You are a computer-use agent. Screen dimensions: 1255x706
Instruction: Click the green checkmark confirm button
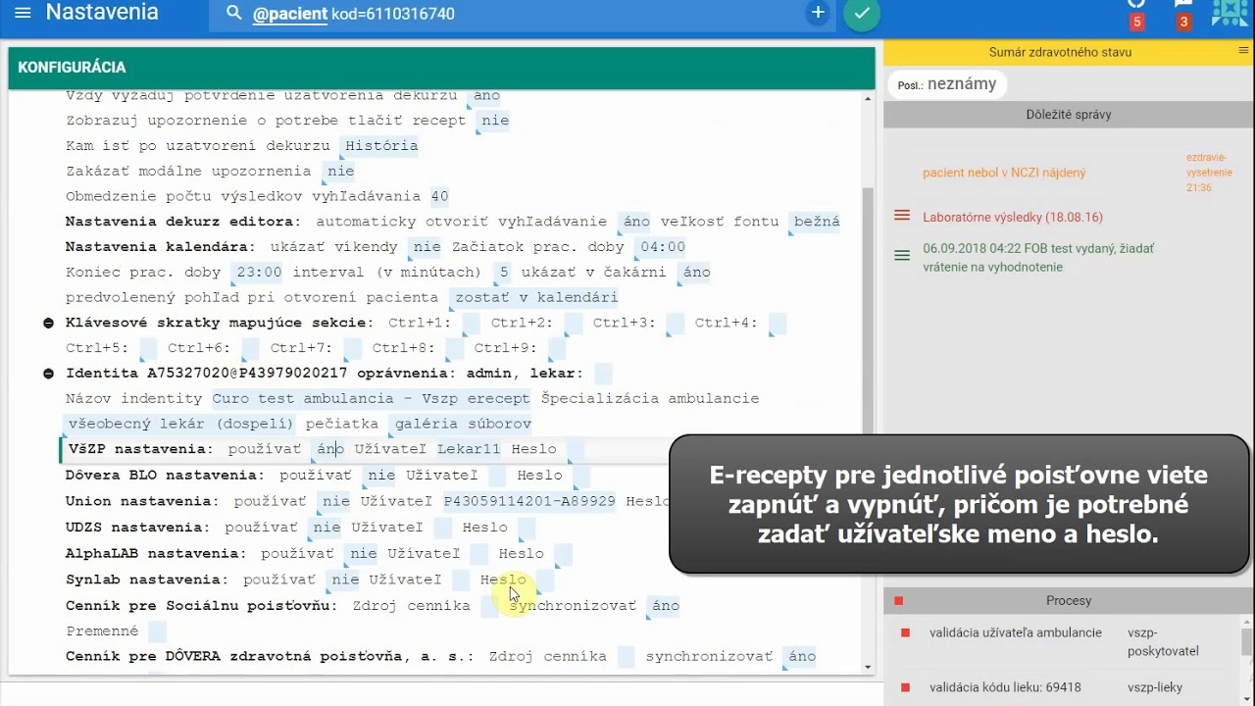[x=862, y=14]
